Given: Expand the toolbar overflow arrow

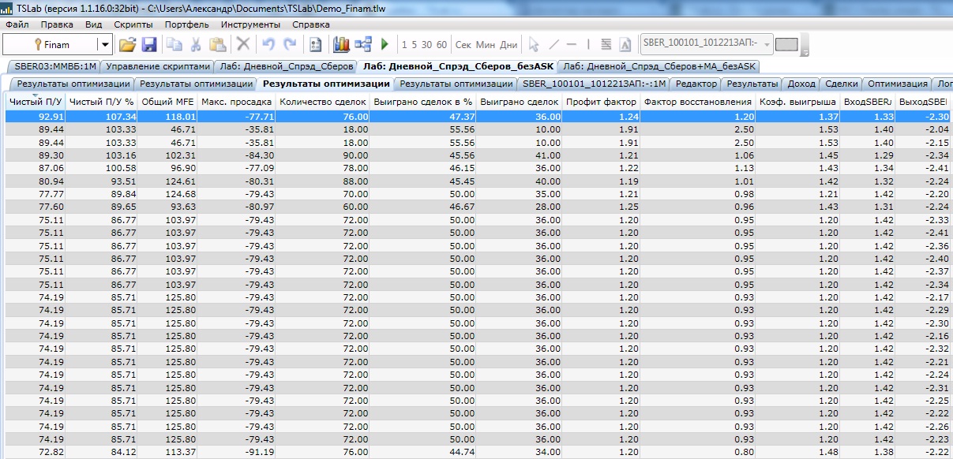Looking at the screenshot, I should point(805,50).
